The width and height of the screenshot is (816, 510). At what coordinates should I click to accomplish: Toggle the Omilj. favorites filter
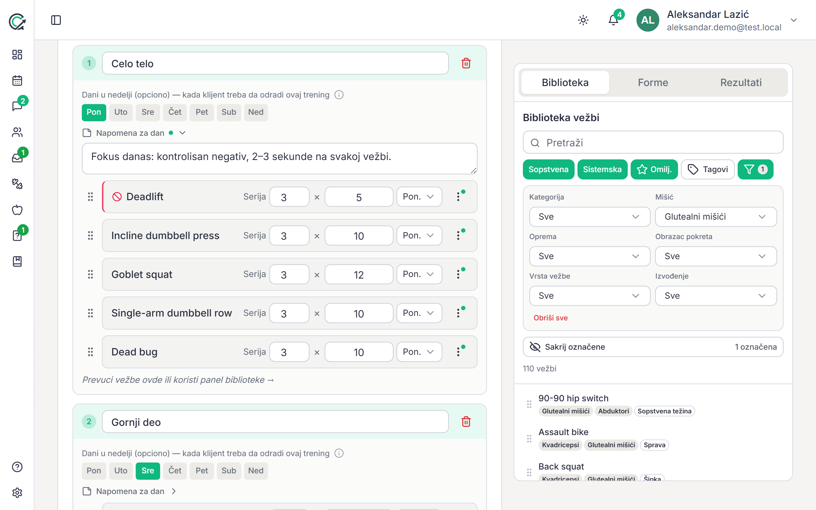[x=654, y=169]
